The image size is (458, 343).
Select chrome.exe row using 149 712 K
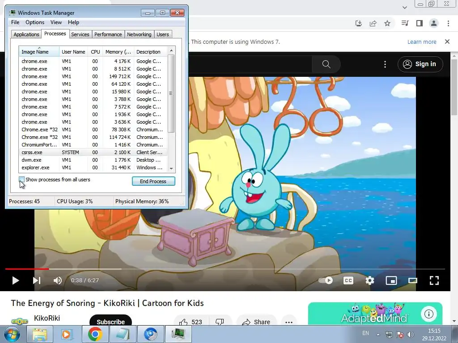(x=93, y=76)
